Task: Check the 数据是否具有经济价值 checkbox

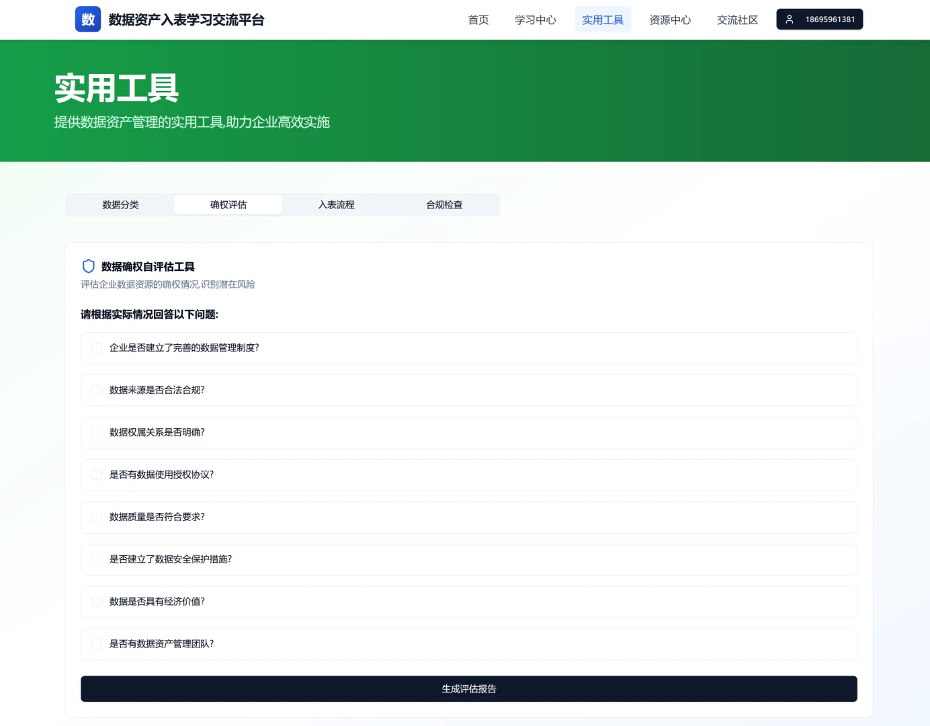Action: 97,602
